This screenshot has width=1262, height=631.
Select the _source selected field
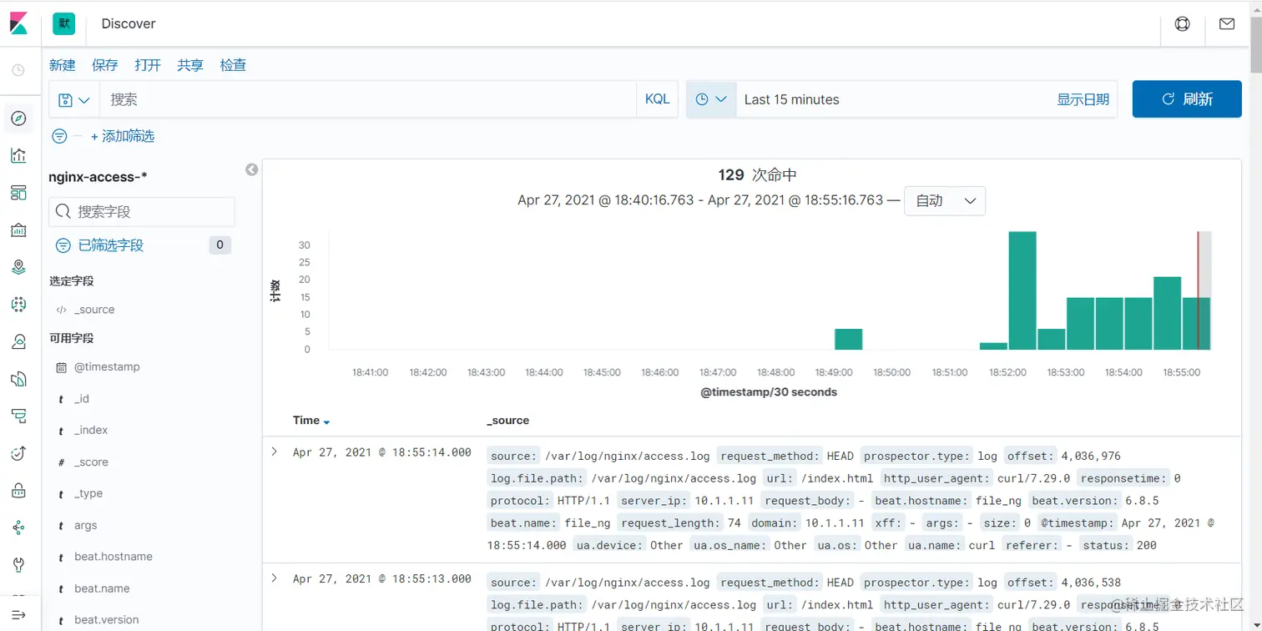(x=94, y=310)
